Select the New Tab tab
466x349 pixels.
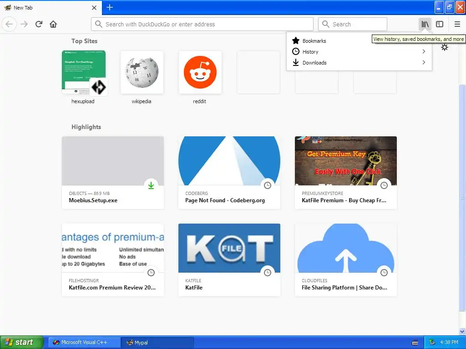click(x=51, y=8)
